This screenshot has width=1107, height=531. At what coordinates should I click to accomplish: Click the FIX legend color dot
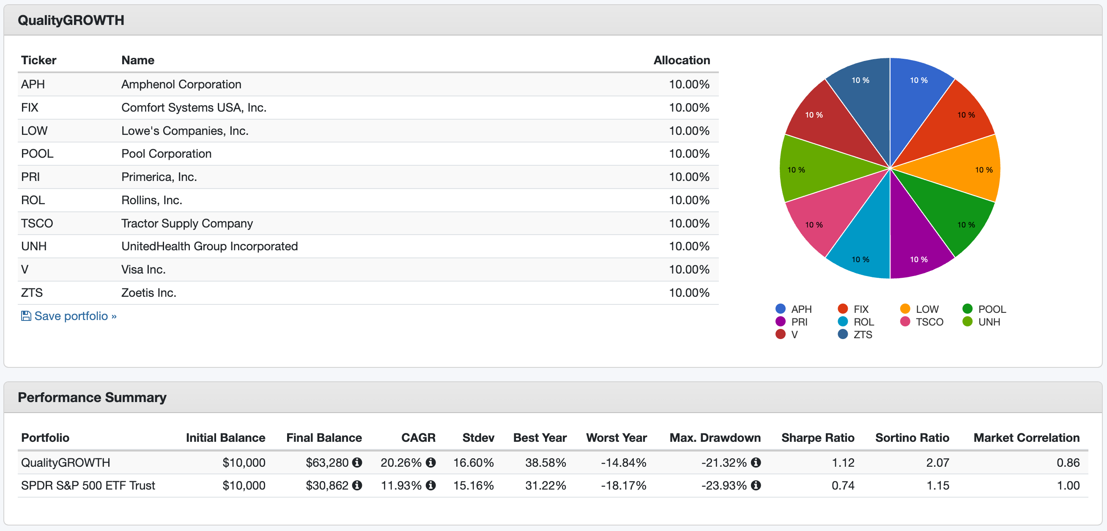pyautogui.click(x=843, y=309)
